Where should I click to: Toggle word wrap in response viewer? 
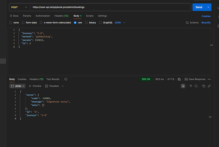[x=183, y=86]
